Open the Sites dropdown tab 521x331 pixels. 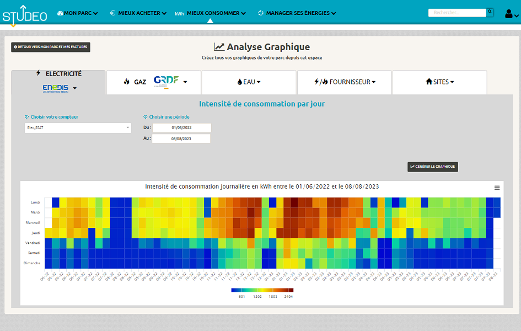(439, 82)
